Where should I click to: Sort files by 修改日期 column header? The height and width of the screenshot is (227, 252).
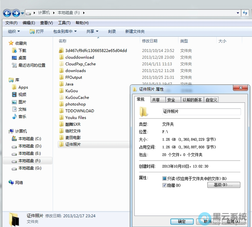(150, 41)
